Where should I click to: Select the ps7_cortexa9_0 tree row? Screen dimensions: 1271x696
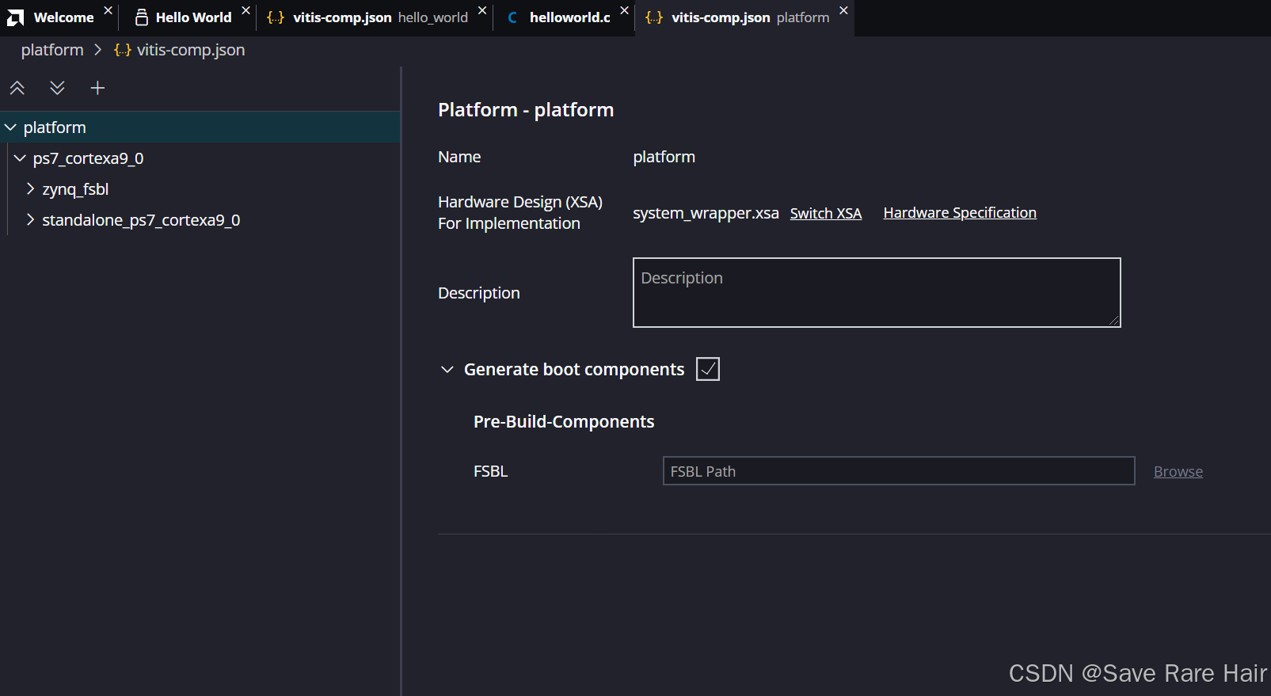tap(200, 158)
